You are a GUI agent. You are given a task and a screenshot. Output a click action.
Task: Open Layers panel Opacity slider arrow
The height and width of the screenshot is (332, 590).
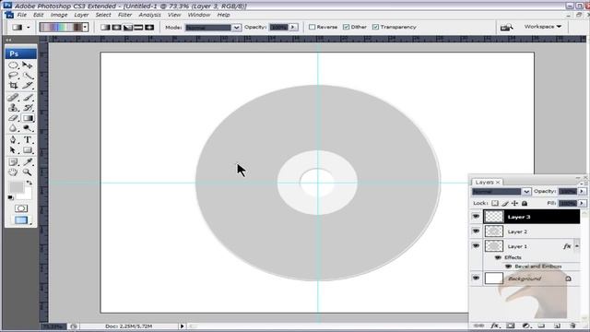pyautogui.click(x=582, y=192)
